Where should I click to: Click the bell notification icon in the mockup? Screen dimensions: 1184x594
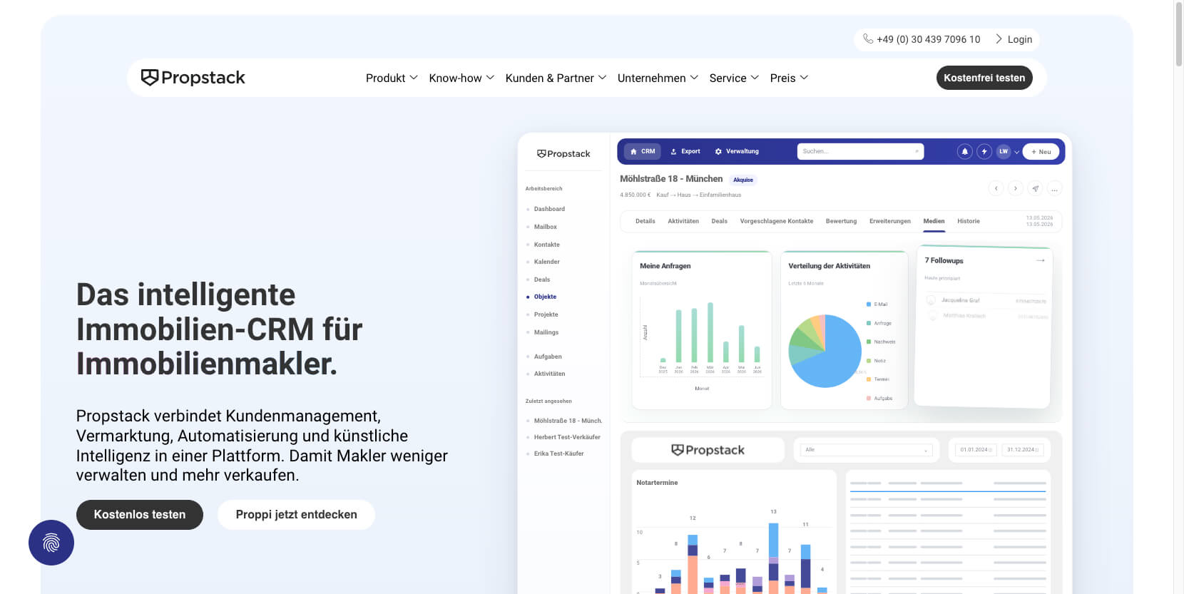click(964, 151)
